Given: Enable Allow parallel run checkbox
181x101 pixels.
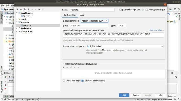Looking at the screenshot, I should click(146, 10).
